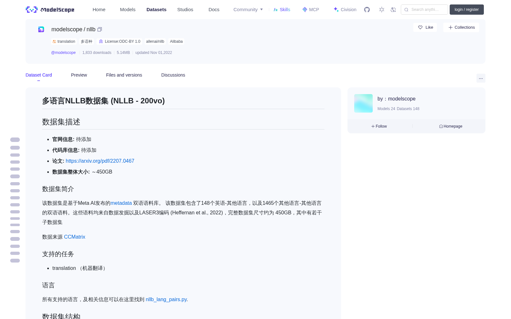Click the '～450GB' size value

tap(102, 172)
